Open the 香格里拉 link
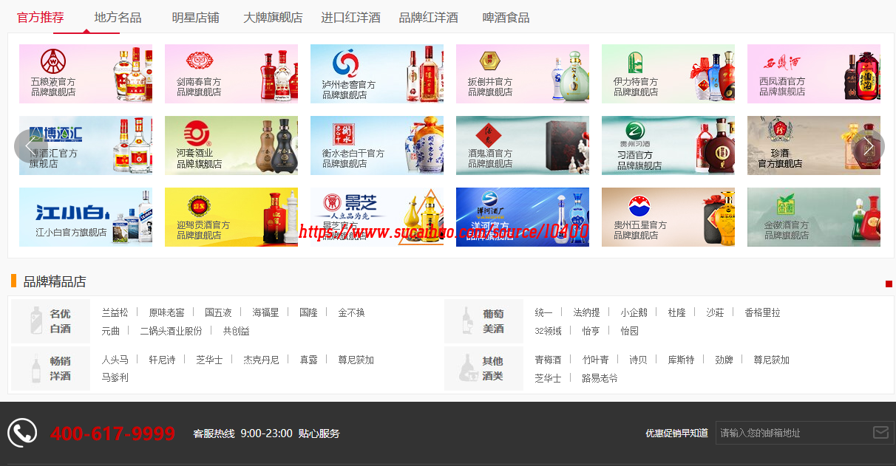Image resolution: width=896 pixels, height=466 pixels. tap(762, 312)
